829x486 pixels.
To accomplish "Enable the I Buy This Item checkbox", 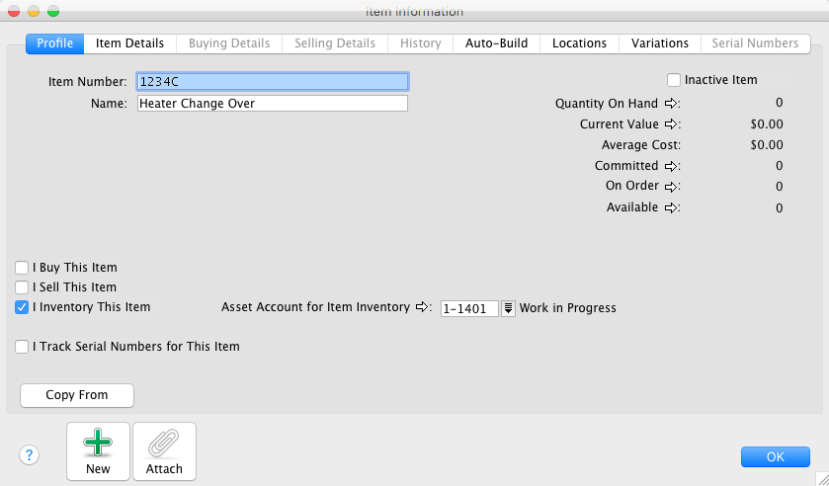I will [x=22, y=268].
